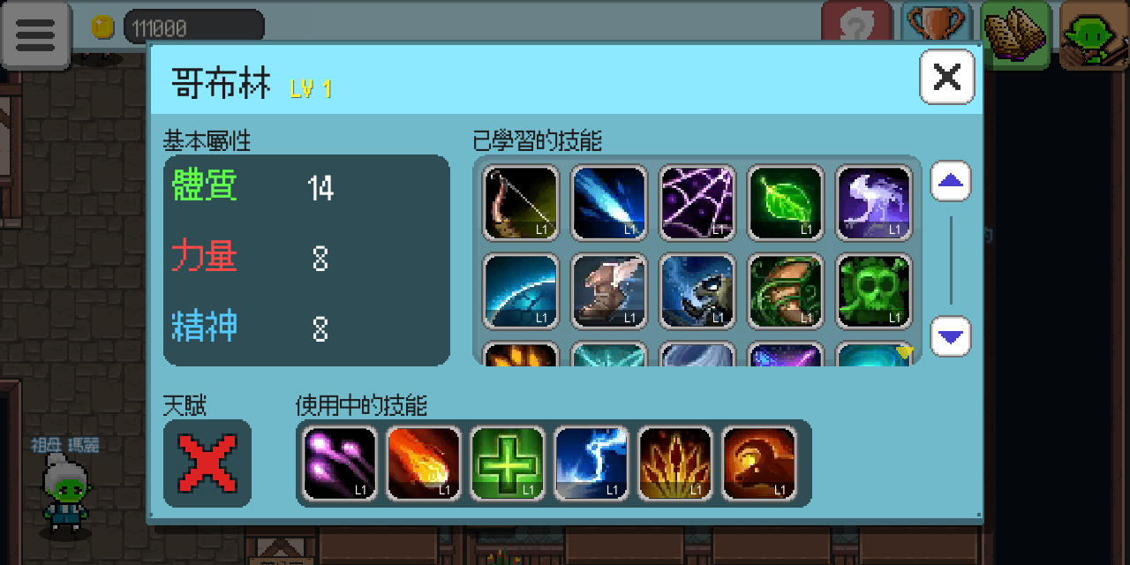Image resolution: width=1130 pixels, height=565 pixels.
Task: Click the gold coin counter showing 111000
Action: point(177,28)
